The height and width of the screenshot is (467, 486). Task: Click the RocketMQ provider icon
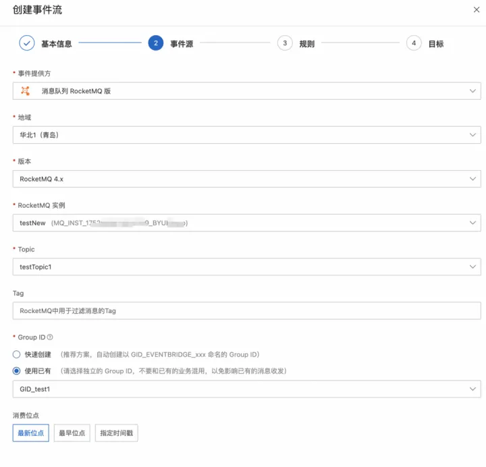pyautogui.click(x=26, y=91)
